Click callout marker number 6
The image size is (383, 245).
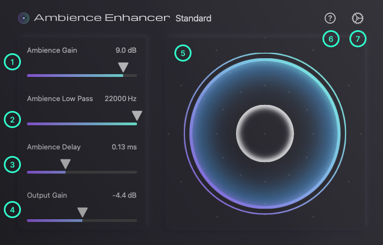(331, 39)
